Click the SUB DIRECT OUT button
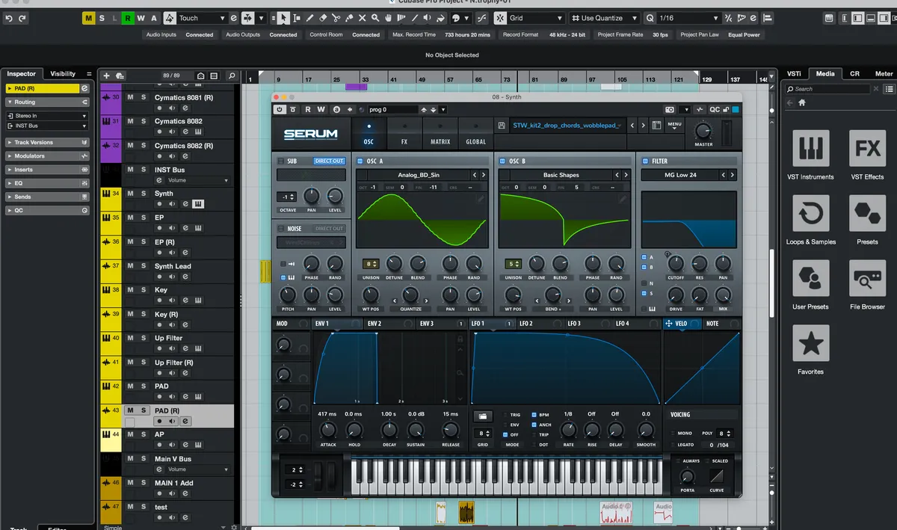This screenshot has width=897, height=530. (x=329, y=161)
